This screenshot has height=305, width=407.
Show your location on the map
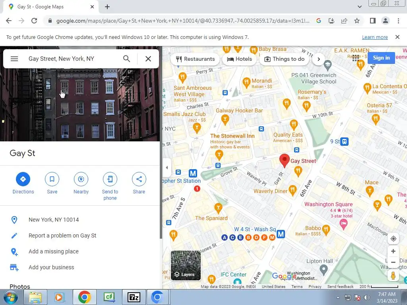point(393,239)
